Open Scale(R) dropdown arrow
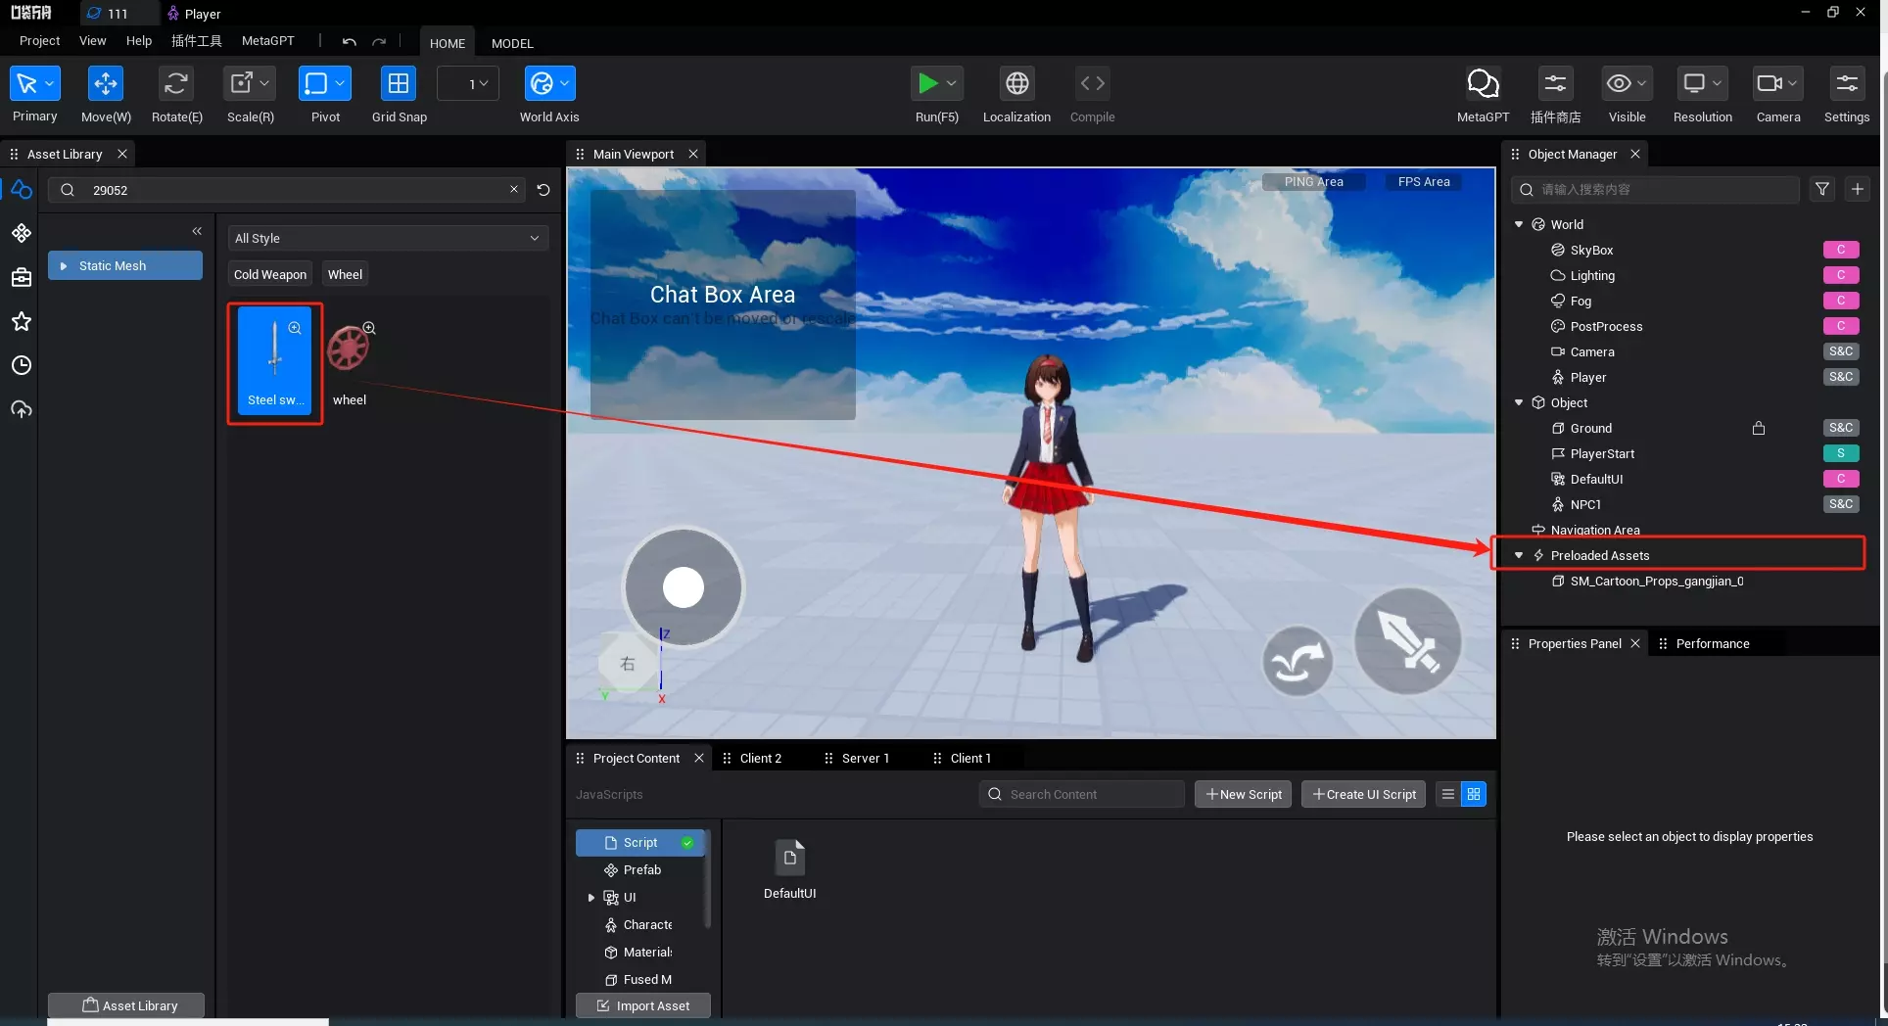This screenshot has width=1888, height=1026. click(264, 83)
